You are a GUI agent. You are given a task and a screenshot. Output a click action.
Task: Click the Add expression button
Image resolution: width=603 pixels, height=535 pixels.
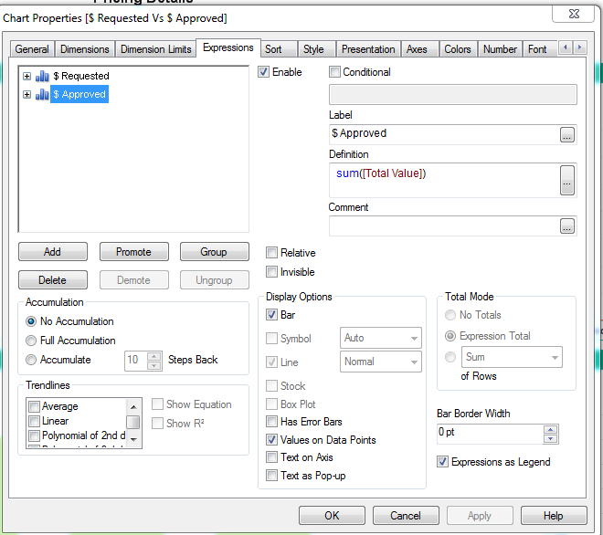53,252
